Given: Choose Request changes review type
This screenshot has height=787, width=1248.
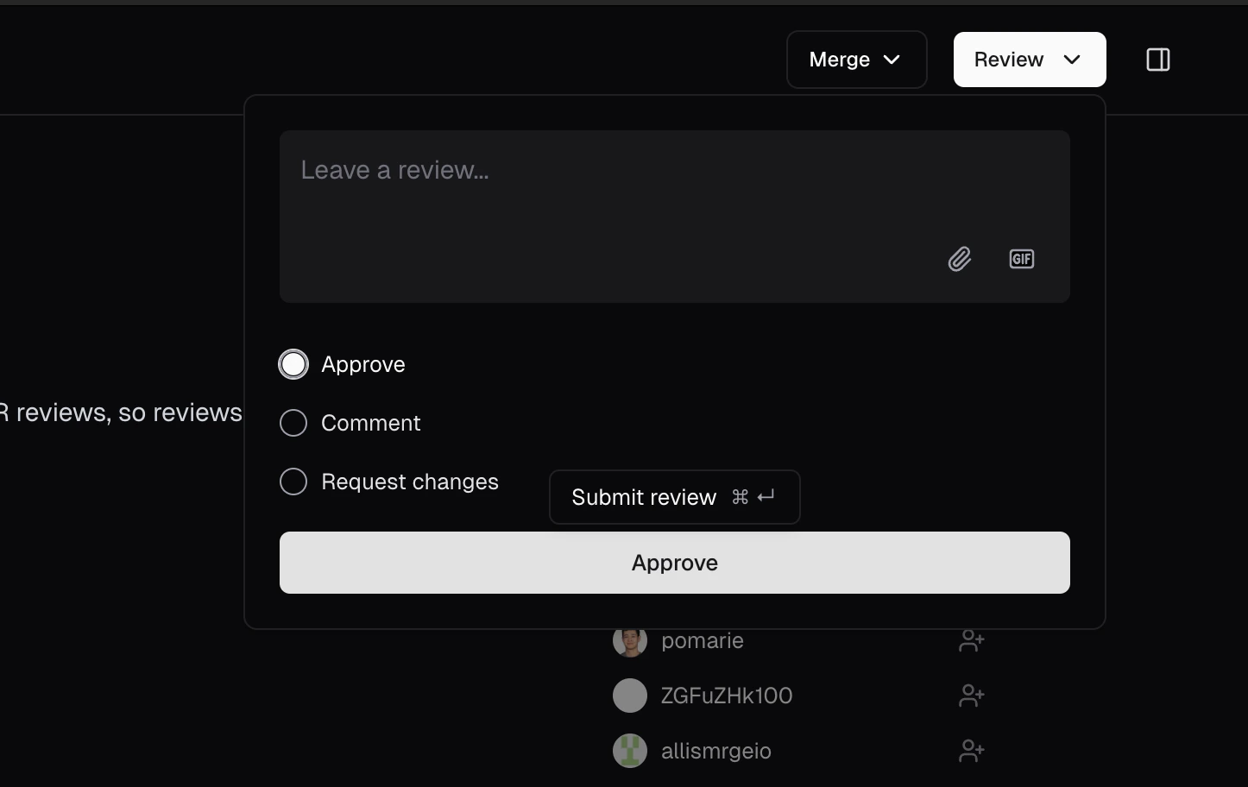Looking at the screenshot, I should pyautogui.click(x=293, y=482).
